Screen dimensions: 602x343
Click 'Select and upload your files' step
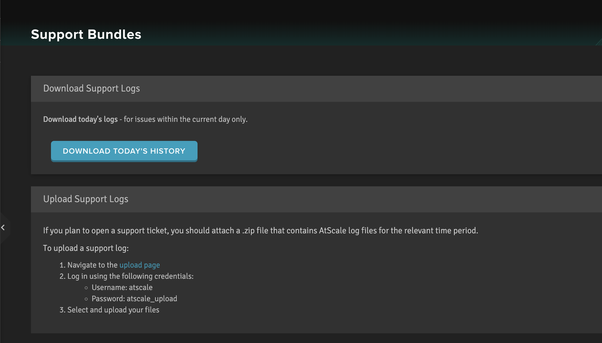coord(113,310)
